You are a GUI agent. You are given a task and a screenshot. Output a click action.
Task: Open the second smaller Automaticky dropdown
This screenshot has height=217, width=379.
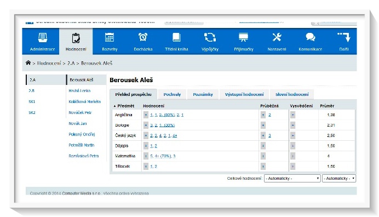[x=339, y=178]
